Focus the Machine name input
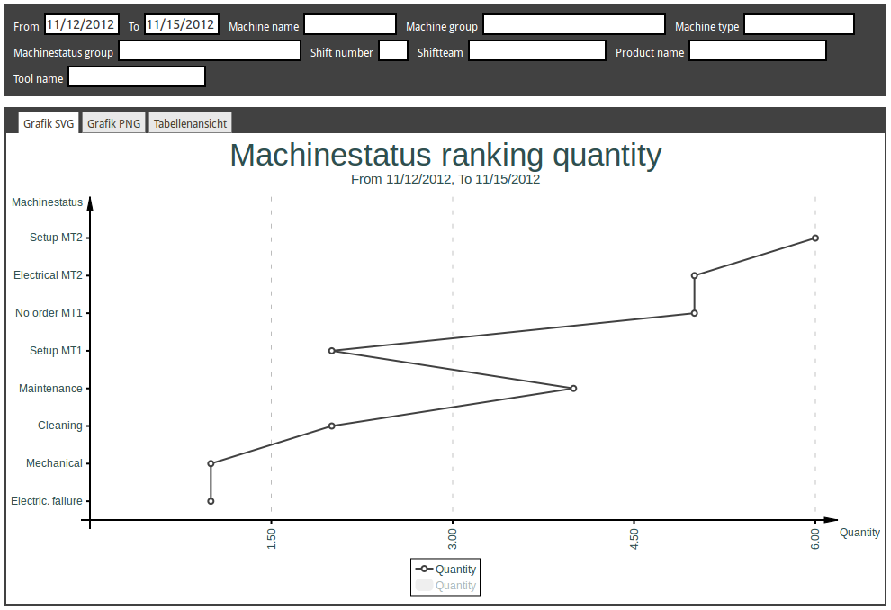The height and width of the screenshot is (610, 891). (350, 24)
